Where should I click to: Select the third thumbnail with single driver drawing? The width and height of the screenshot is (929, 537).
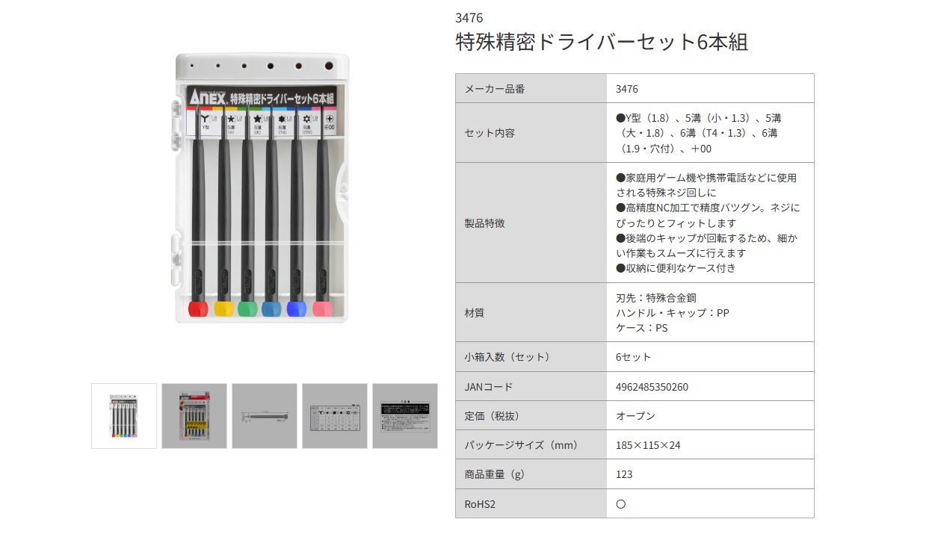point(265,416)
